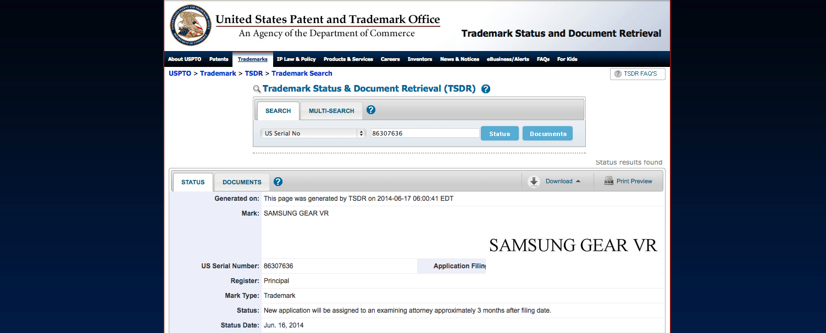Click the USPTO eagle seal logo
Image resolution: width=826 pixels, height=333 pixels.
click(x=191, y=25)
